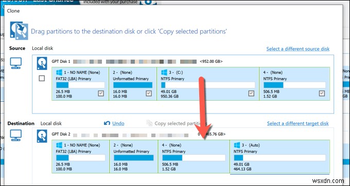Click Windows logo on source partition 1

59,72
